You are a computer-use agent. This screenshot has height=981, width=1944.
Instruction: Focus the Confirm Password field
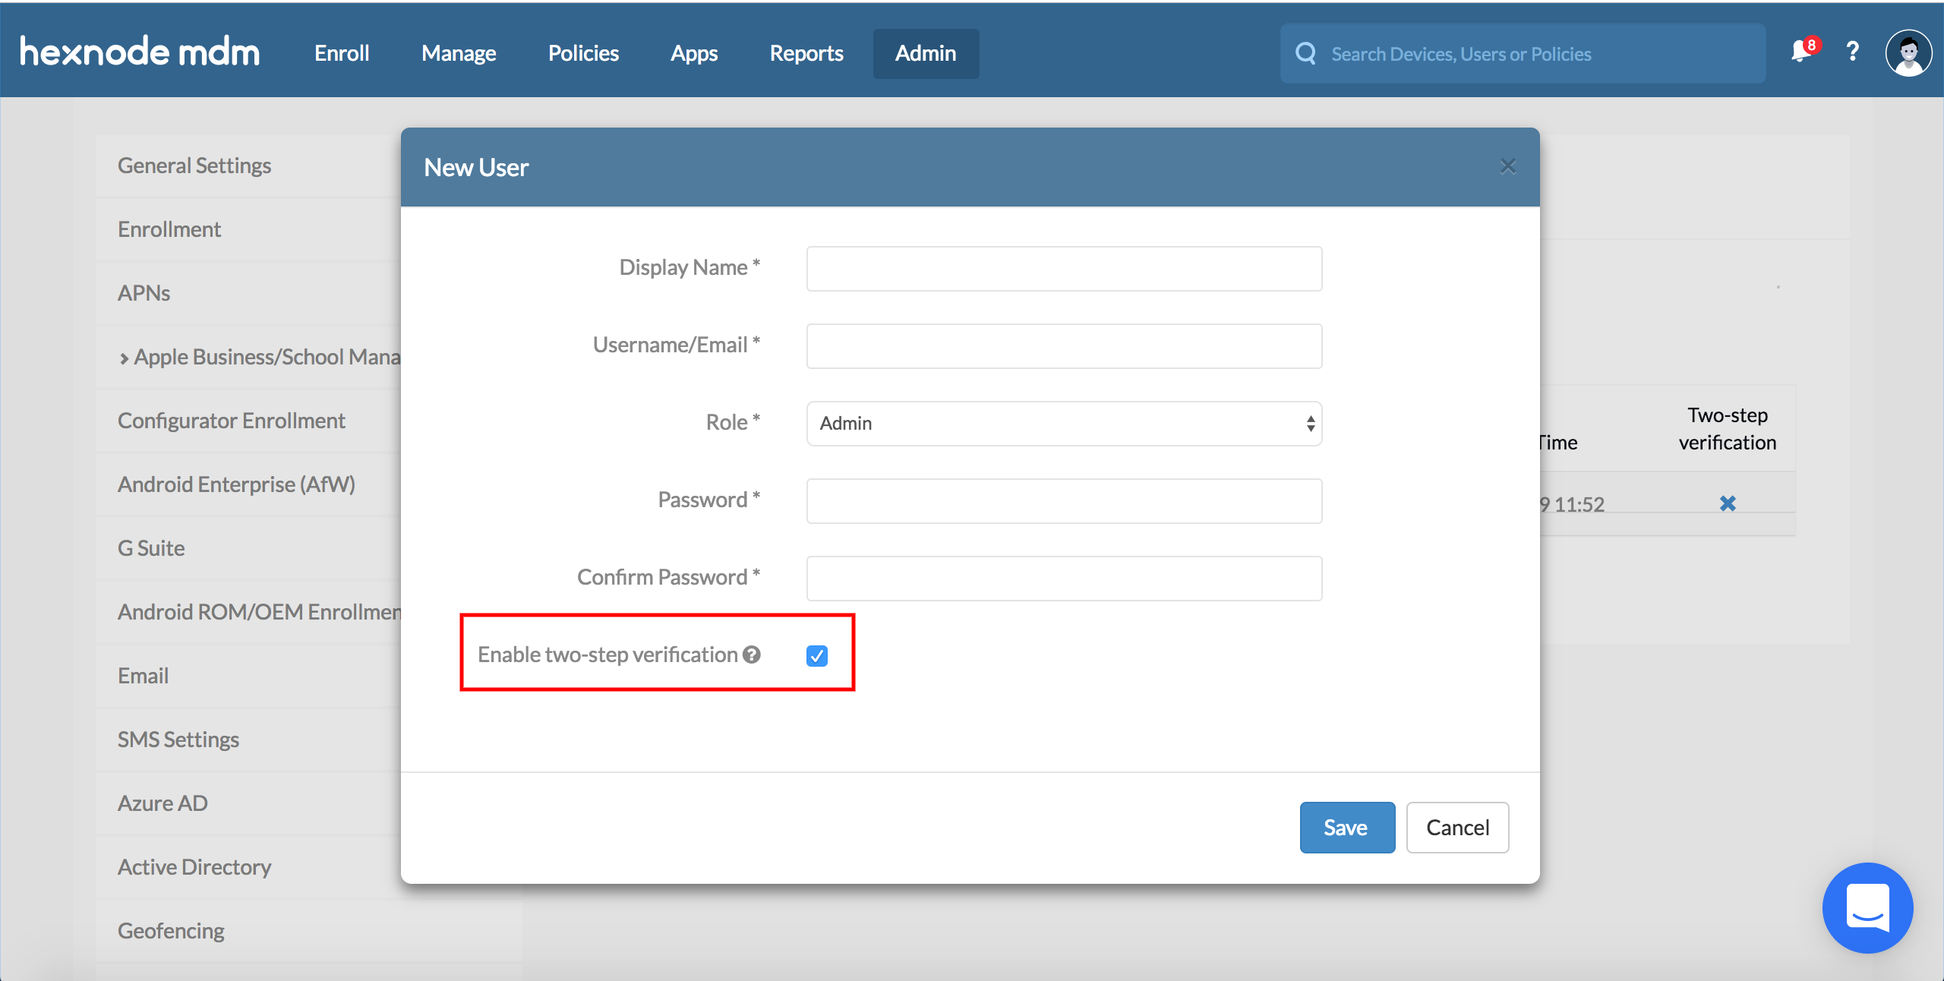pos(1064,578)
